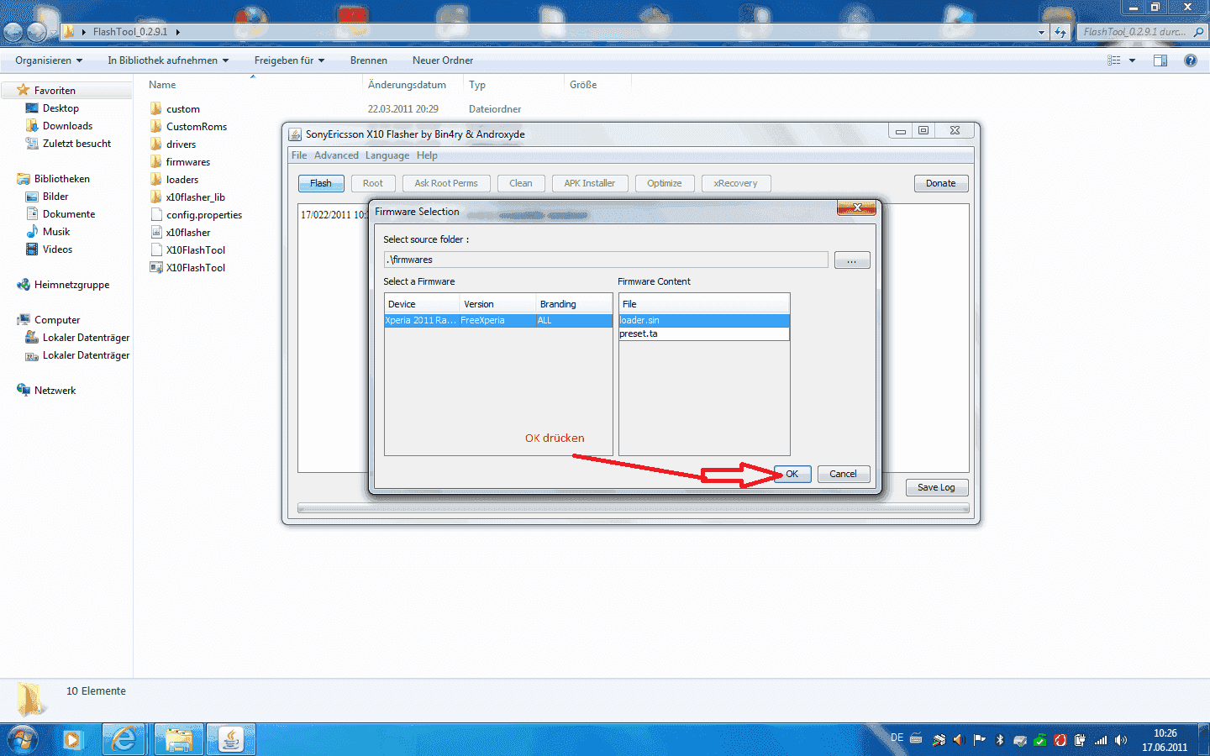Select the CustomRoms folder
Image resolution: width=1210 pixels, height=756 pixels.
(188, 127)
